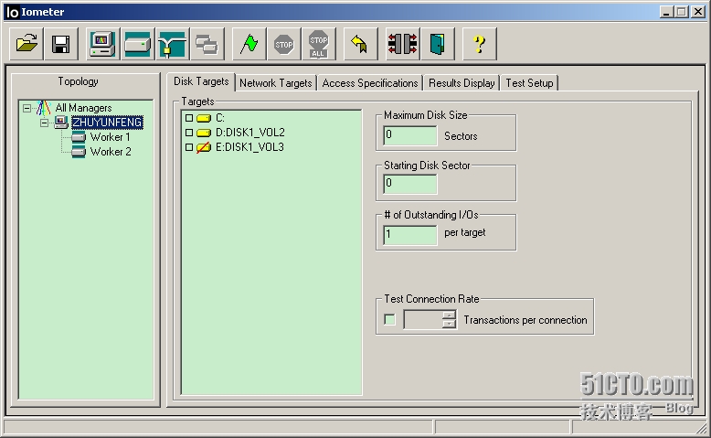Click the D:DISK1_VOL2 drive icon
The image size is (711, 438).
click(x=204, y=133)
